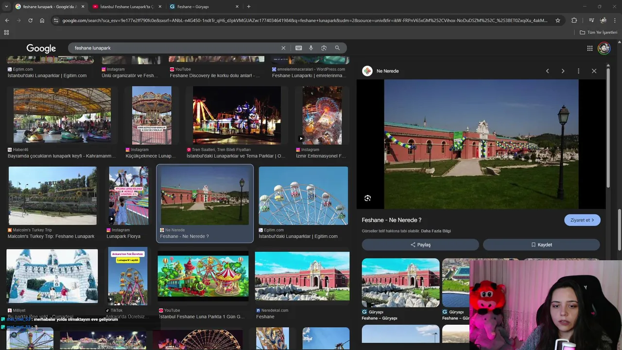Open the browser home page

[x=42, y=20]
